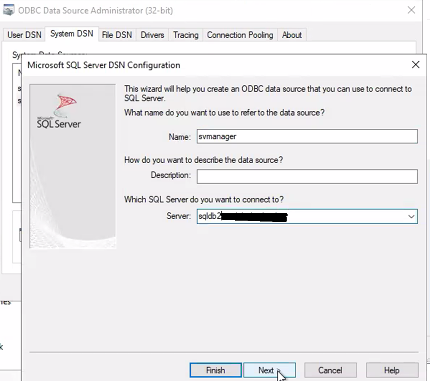This screenshot has height=381, width=430.
Task: Switch to the Connection Pooling tab
Action: coord(240,35)
